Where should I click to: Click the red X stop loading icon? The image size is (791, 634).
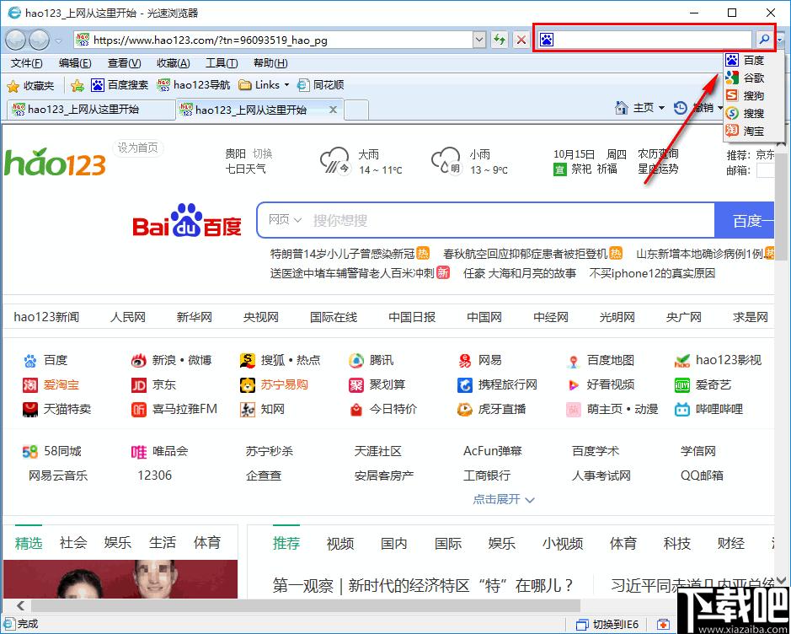coord(521,40)
